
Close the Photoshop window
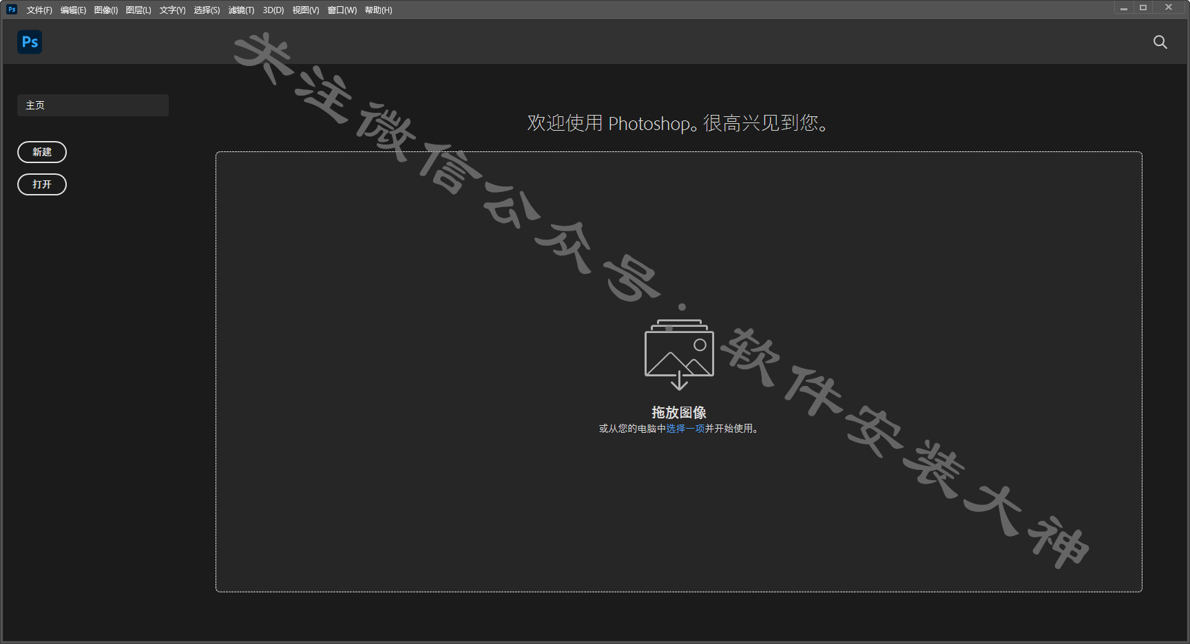pyautogui.click(x=1169, y=8)
